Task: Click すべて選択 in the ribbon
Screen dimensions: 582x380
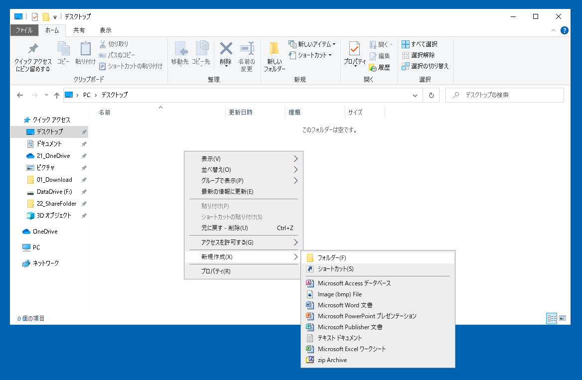Action: (x=419, y=44)
